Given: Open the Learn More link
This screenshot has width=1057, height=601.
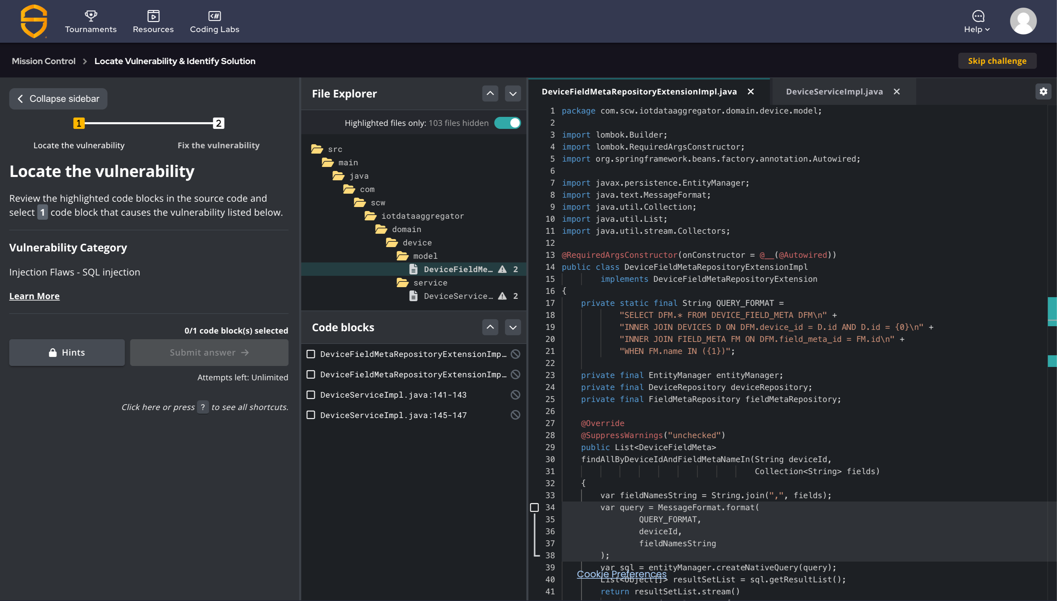Looking at the screenshot, I should [34, 296].
